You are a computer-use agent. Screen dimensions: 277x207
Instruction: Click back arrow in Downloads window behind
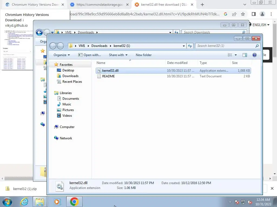[39, 32]
